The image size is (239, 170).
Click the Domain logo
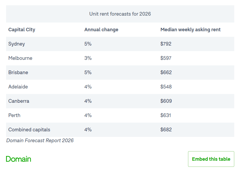(18, 159)
